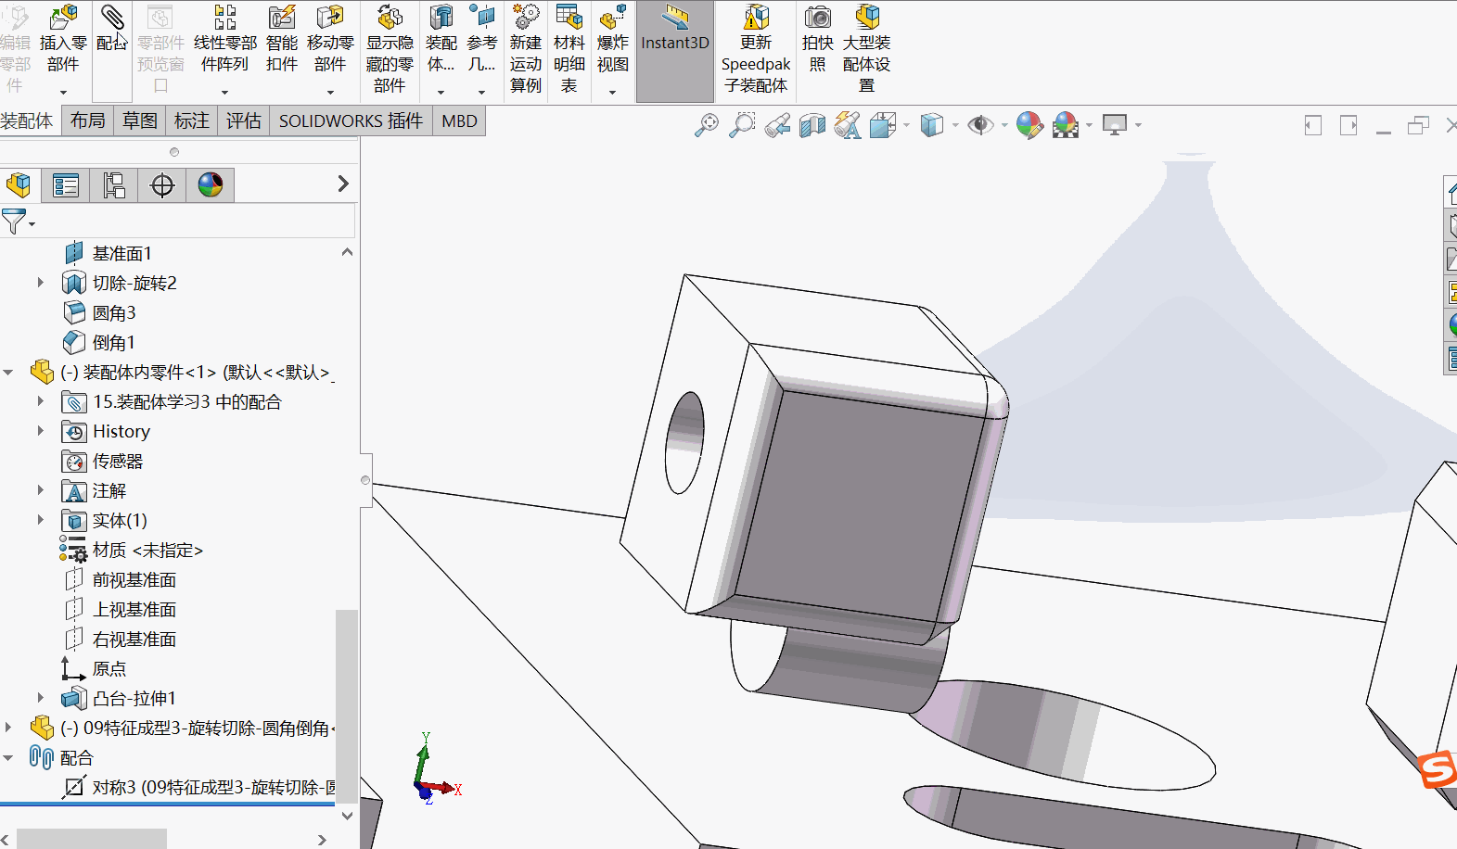Click the Zoom to Fit view icon

707,125
